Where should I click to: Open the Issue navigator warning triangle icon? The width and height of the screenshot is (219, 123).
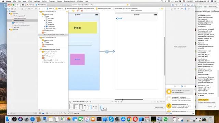[22, 9]
